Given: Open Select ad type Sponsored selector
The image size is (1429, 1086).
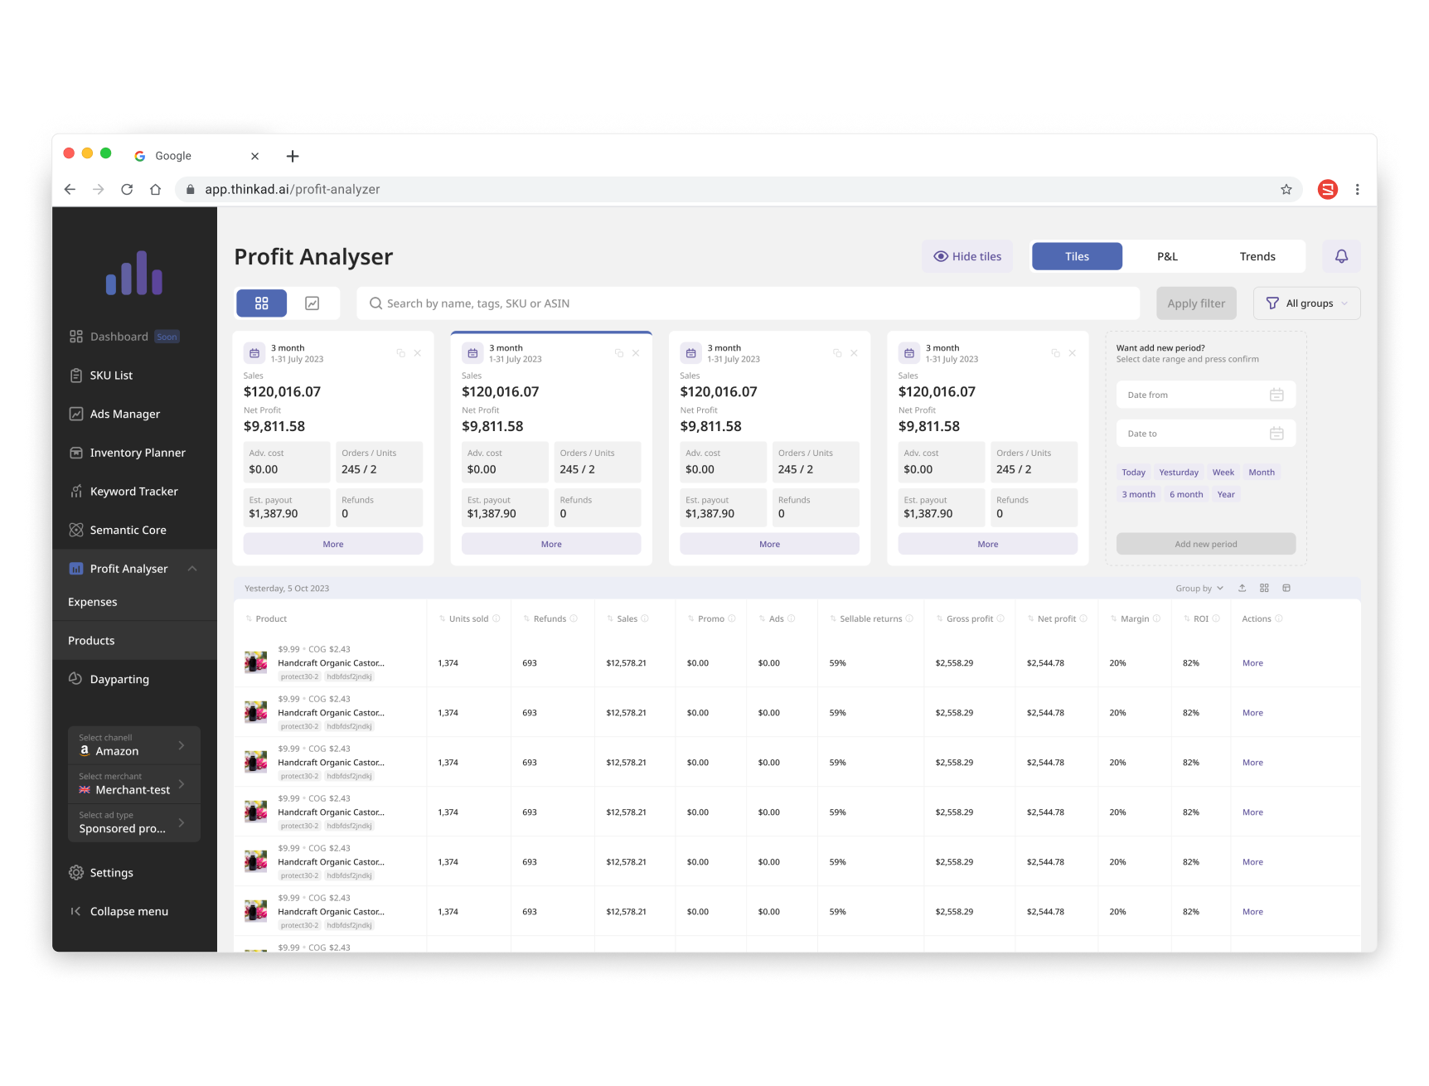Looking at the screenshot, I should 134,823.
